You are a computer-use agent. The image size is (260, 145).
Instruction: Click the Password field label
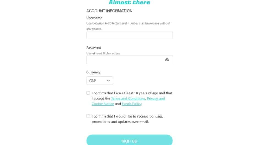(94, 48)
